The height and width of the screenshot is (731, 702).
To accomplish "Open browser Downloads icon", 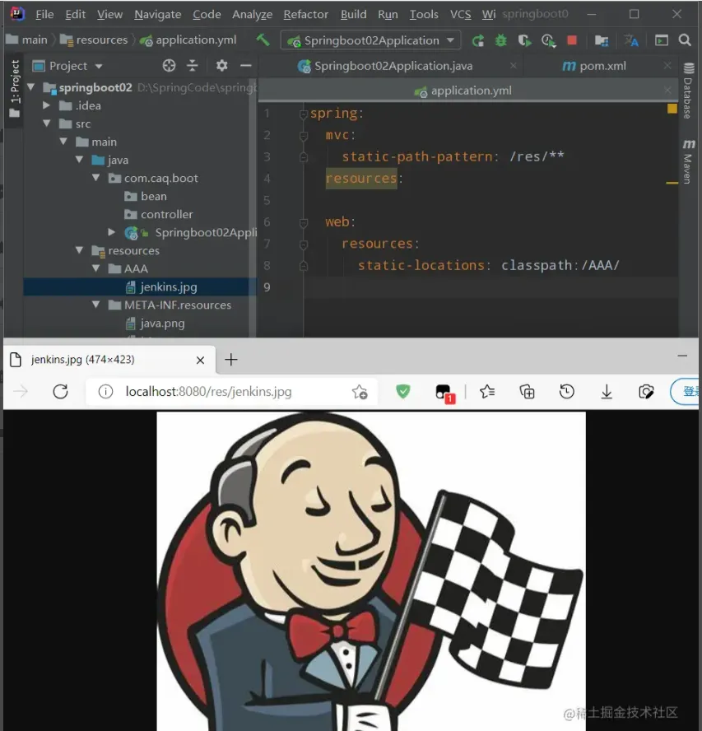I will click(x=607, y=392).
